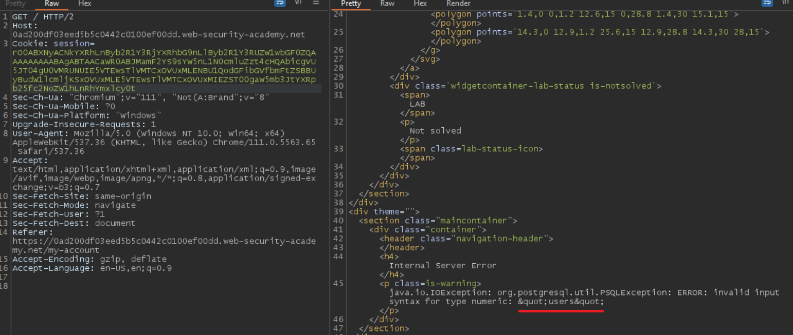
Task: Click the Sec-Fetch-Mode: navigate header
Action: click(74, 205)
